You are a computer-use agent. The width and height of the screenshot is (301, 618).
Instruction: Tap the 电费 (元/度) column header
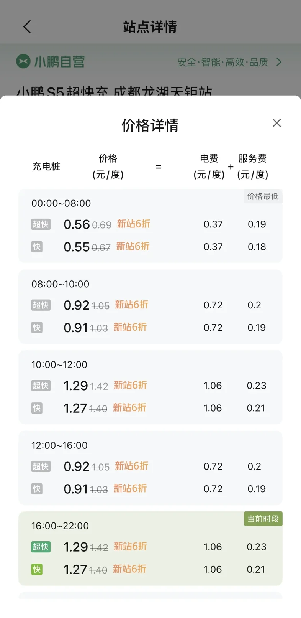(x=209, y=166)
